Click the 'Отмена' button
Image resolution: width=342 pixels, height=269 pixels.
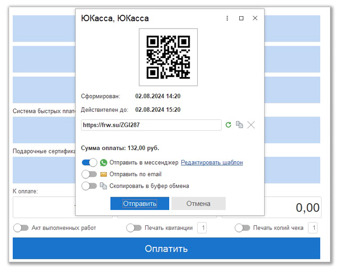pyautogui.click(x=199, y=204)
